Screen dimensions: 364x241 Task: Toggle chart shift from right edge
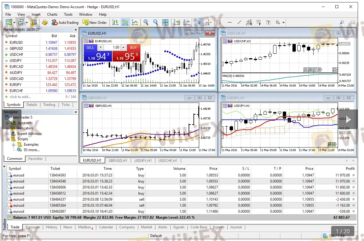click(x=186, y=22)
